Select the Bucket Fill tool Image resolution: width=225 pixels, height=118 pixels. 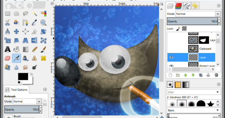click(16, 49)
